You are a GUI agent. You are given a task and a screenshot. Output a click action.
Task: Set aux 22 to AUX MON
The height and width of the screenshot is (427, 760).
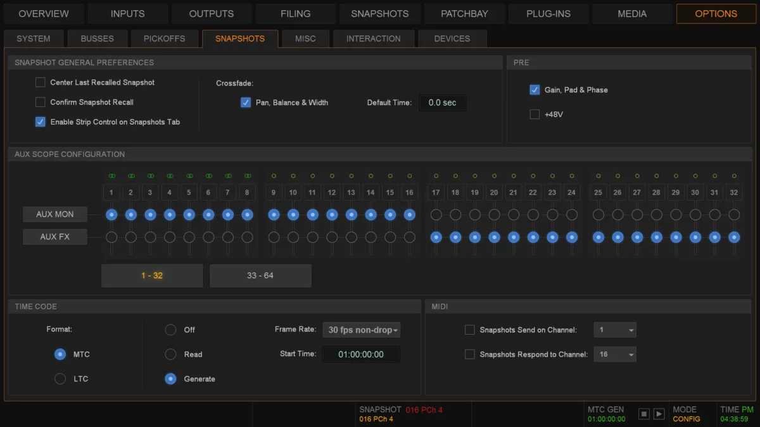point(533,214)
